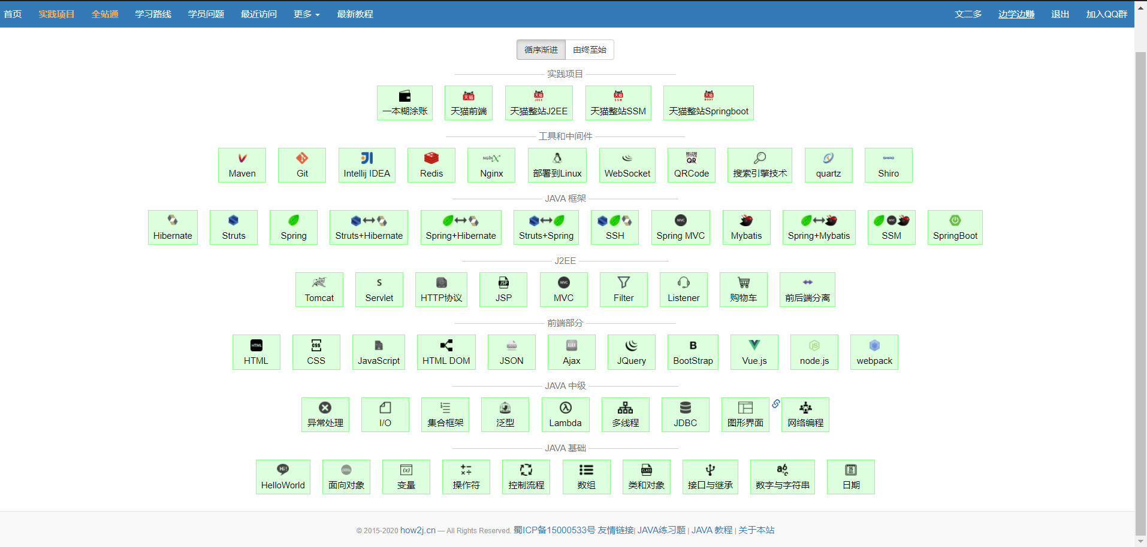
Task: Open the Tomcat tile
Action: point(319,290)
